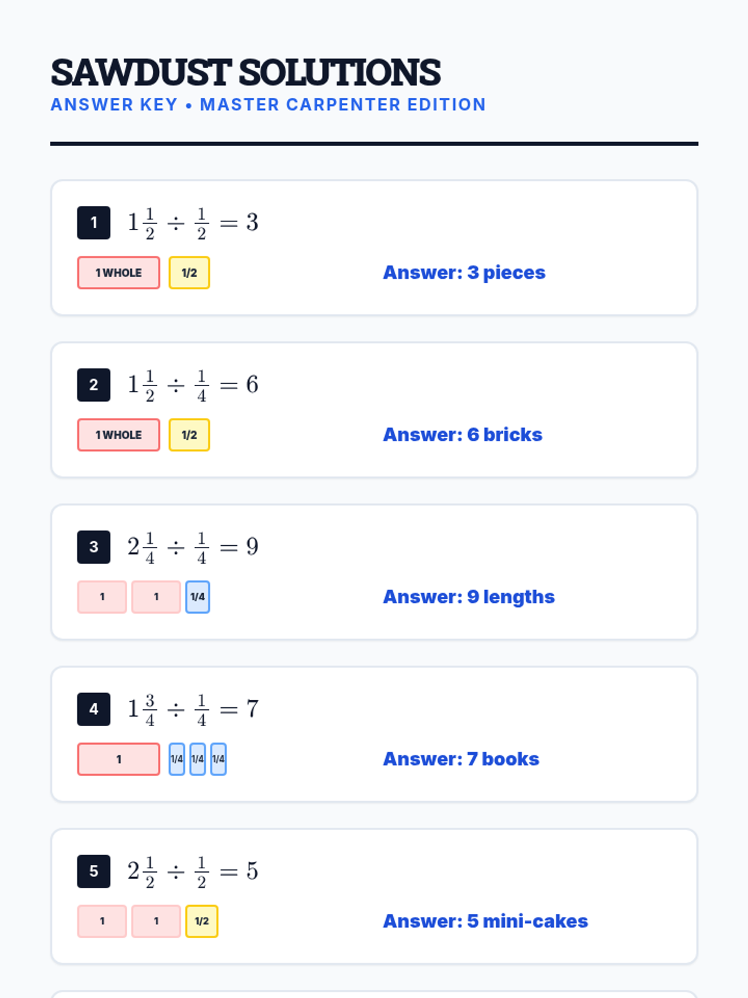Click the Answer: 6 bricks text
Viewport: 748px width, 998px height.
[463, 435]
